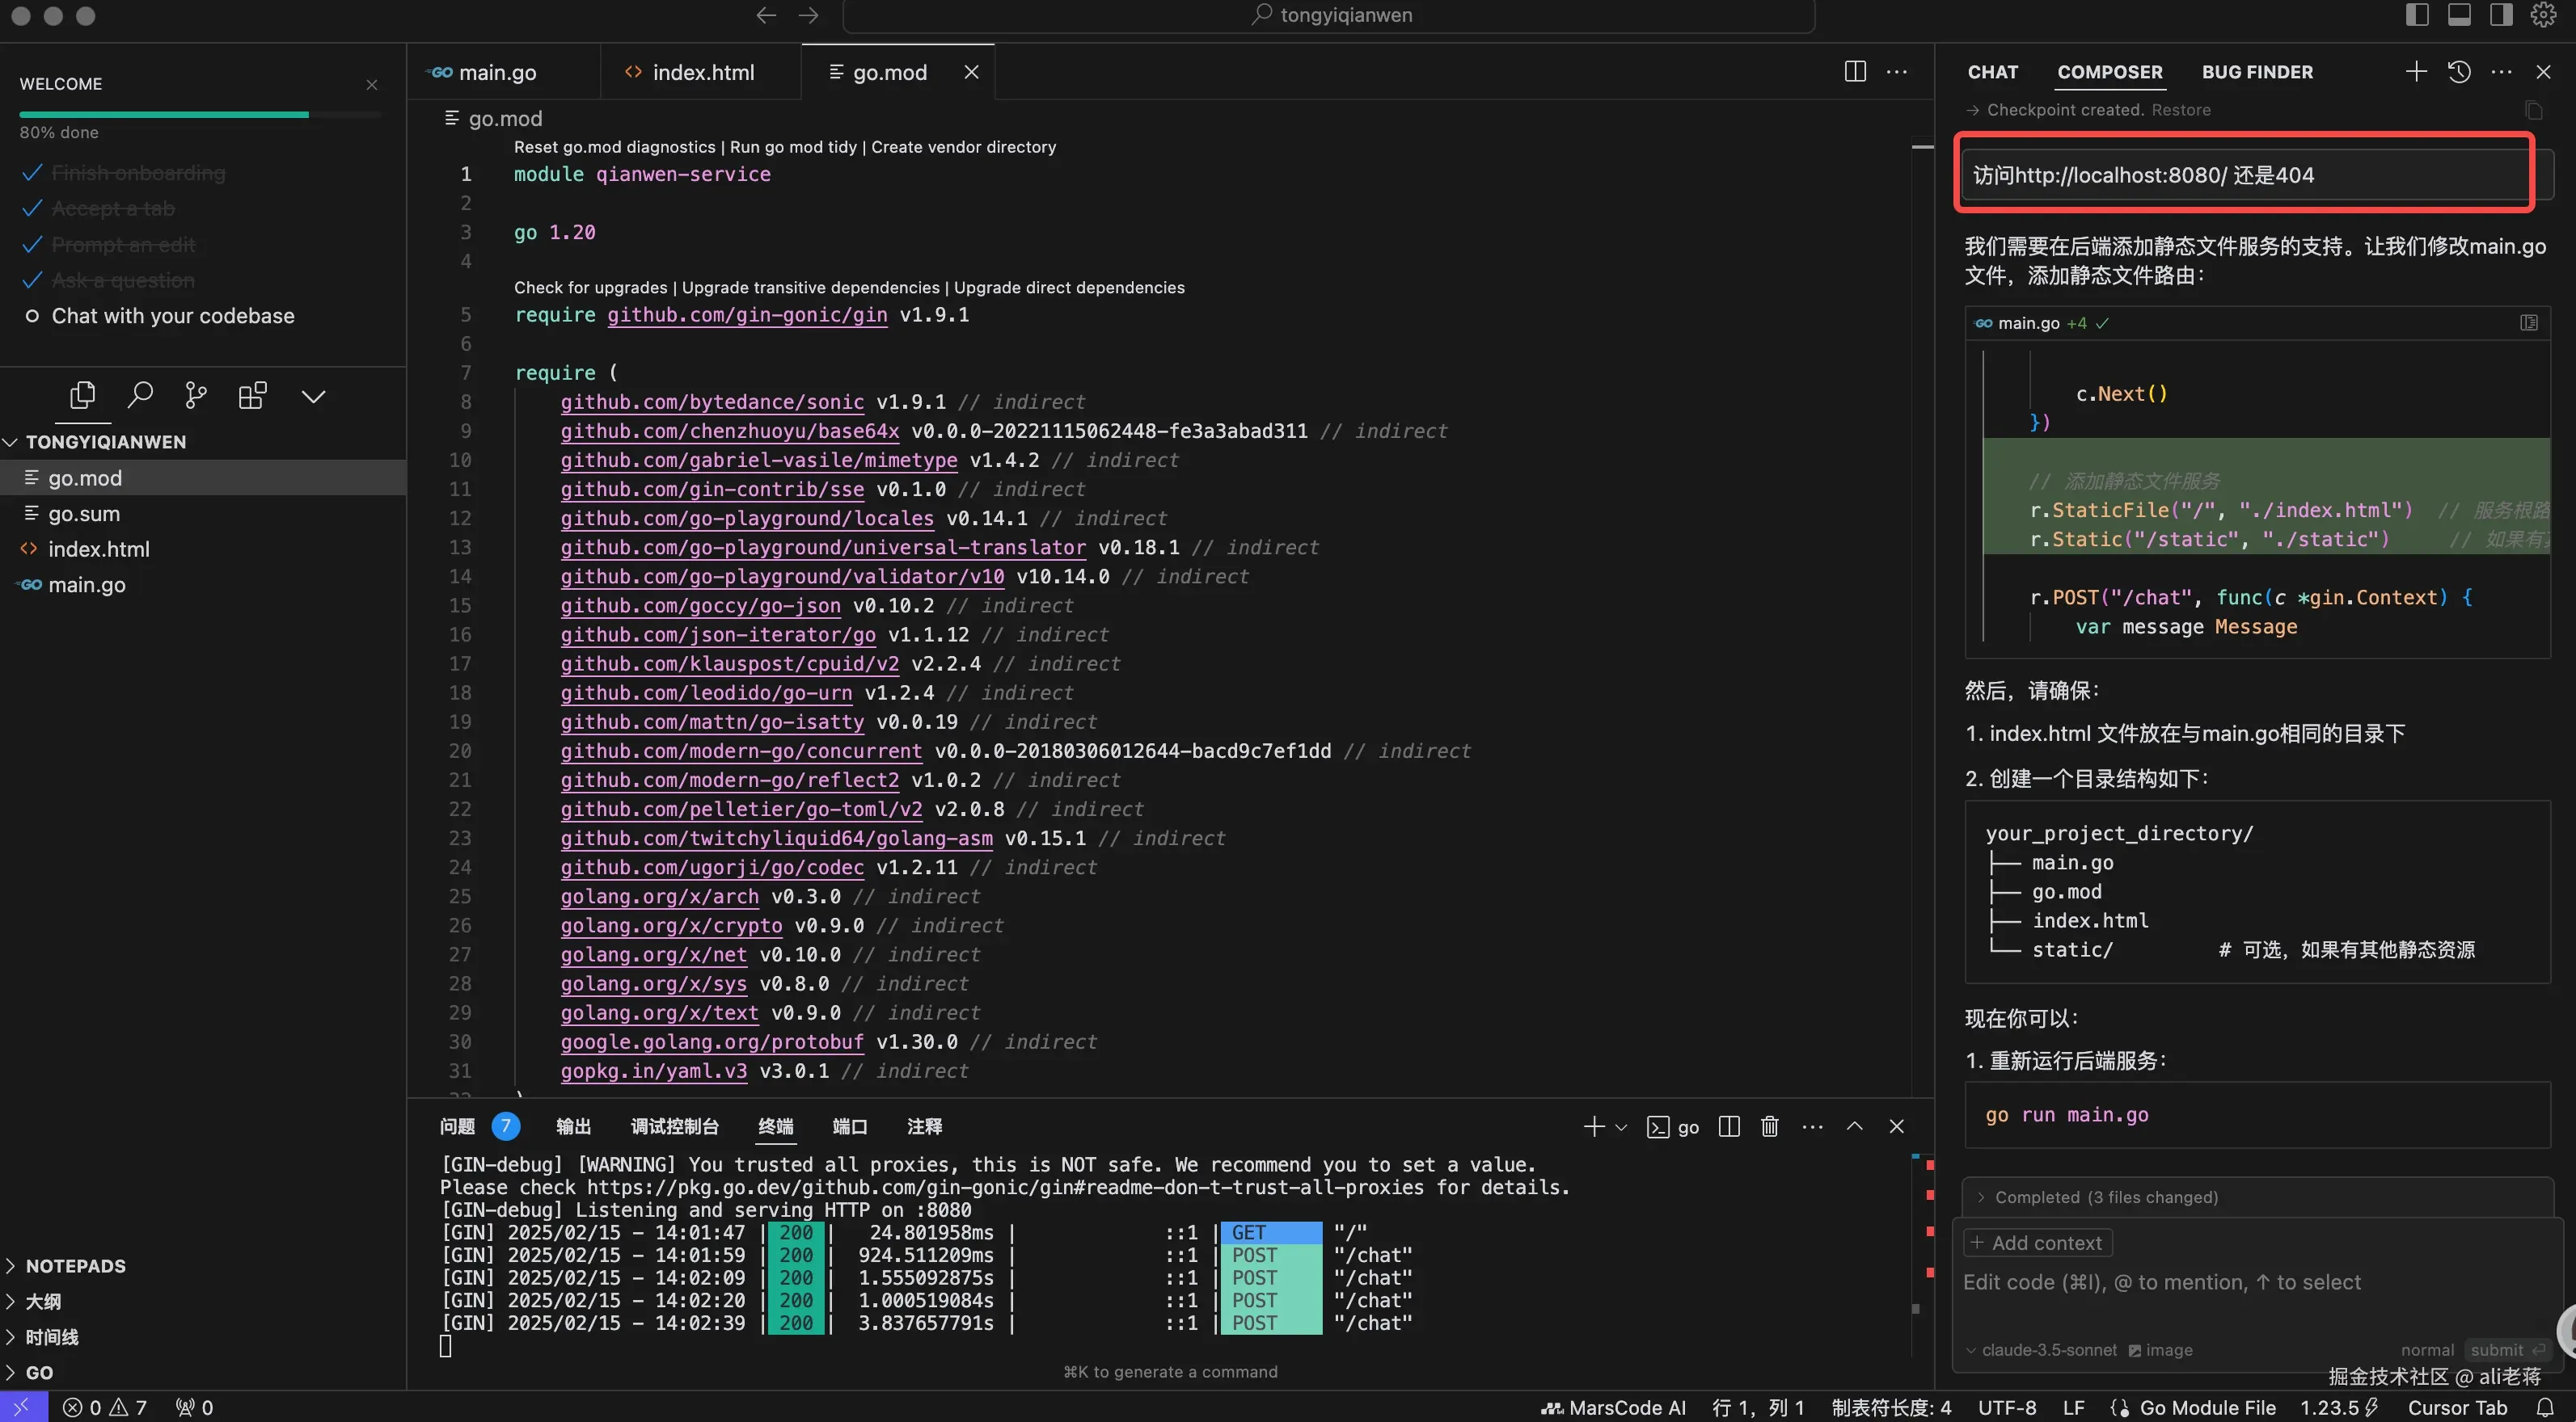Screen dimensions: 2576x1422
Task: Kill terminal using trash icon
Action: 1769,1126
